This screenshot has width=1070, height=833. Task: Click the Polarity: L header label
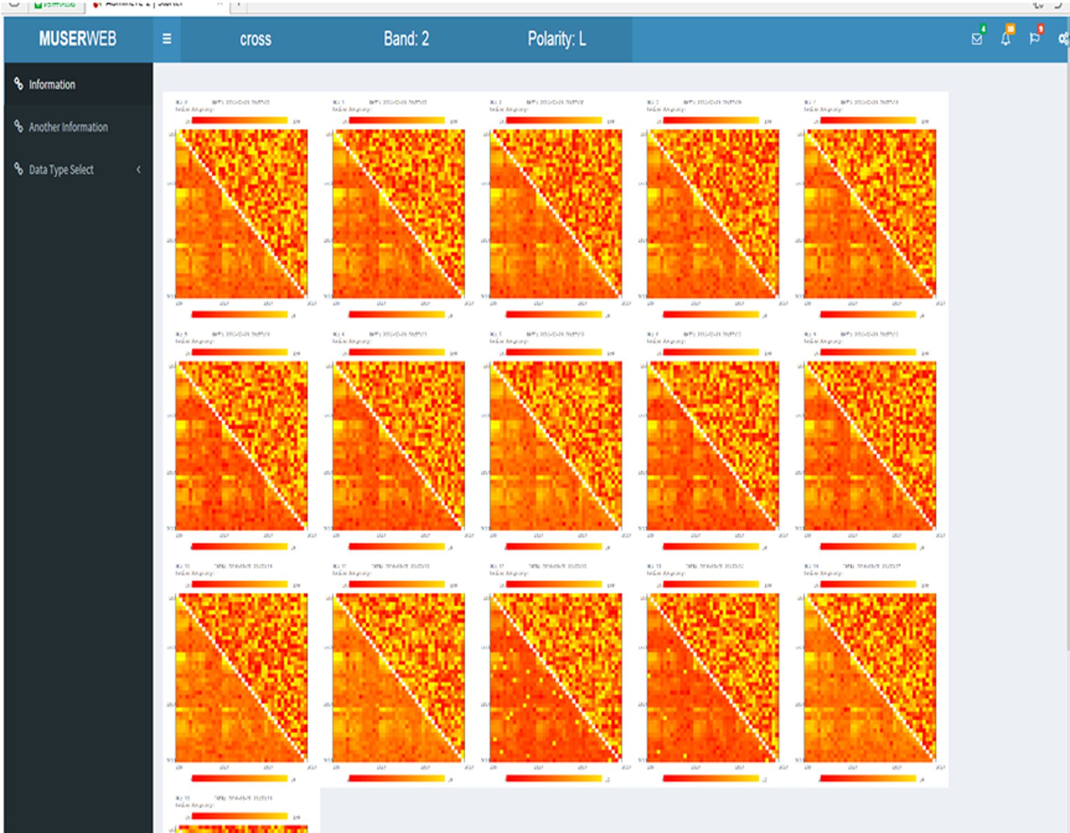[556, 39]
